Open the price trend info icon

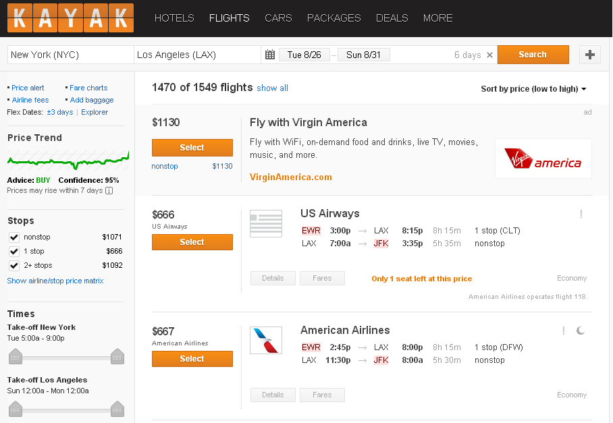[x=109, y=191]
